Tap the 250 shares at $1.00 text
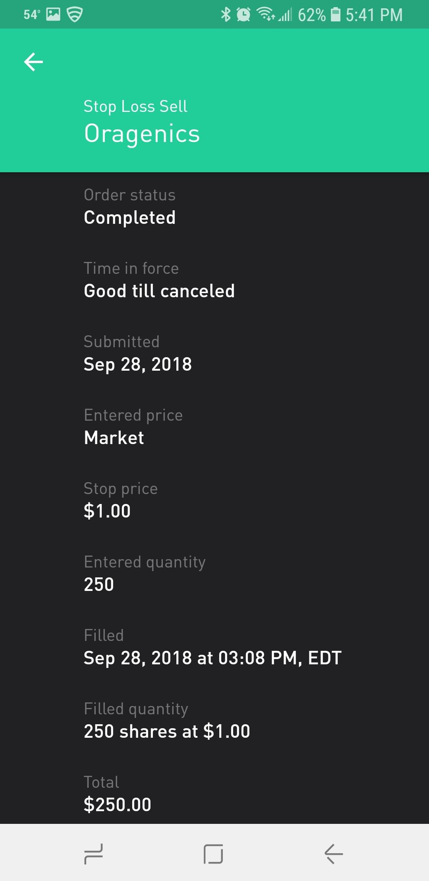This screenshot has width=429, height=881. point(167,731)
